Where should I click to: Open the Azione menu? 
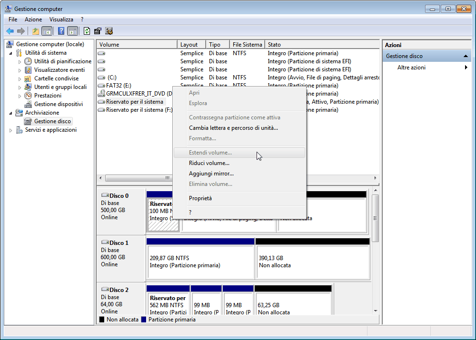(x=33, y=19)
